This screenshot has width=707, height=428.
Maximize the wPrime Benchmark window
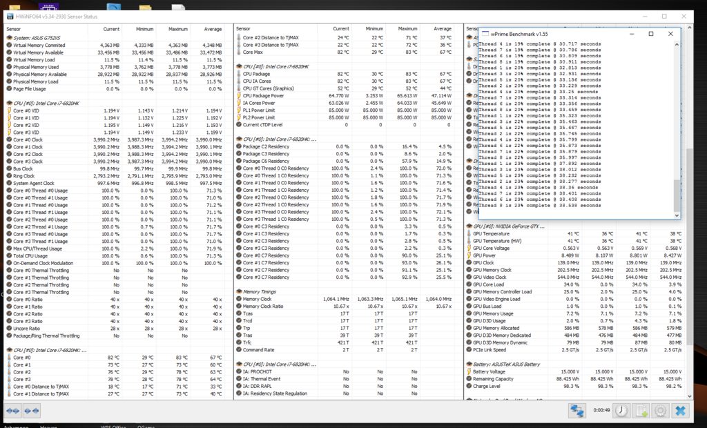click(x=651, y=34)
